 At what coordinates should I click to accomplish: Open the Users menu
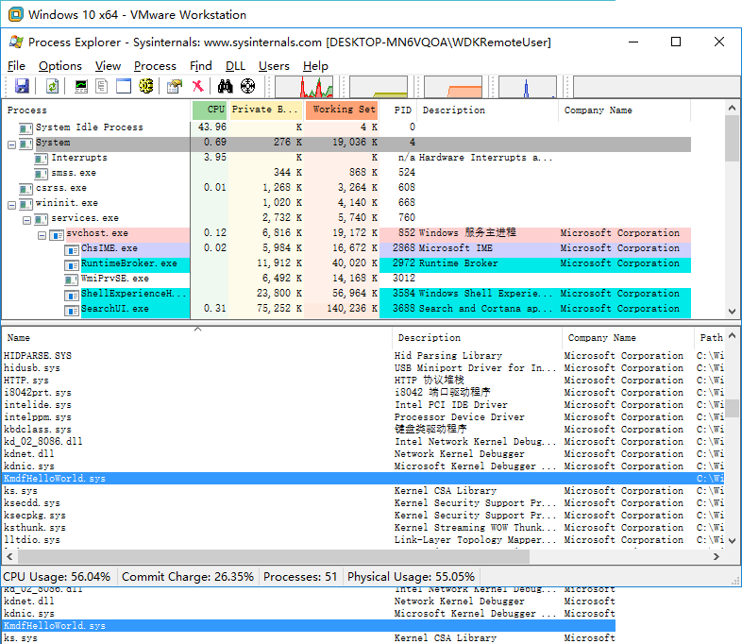274,66
